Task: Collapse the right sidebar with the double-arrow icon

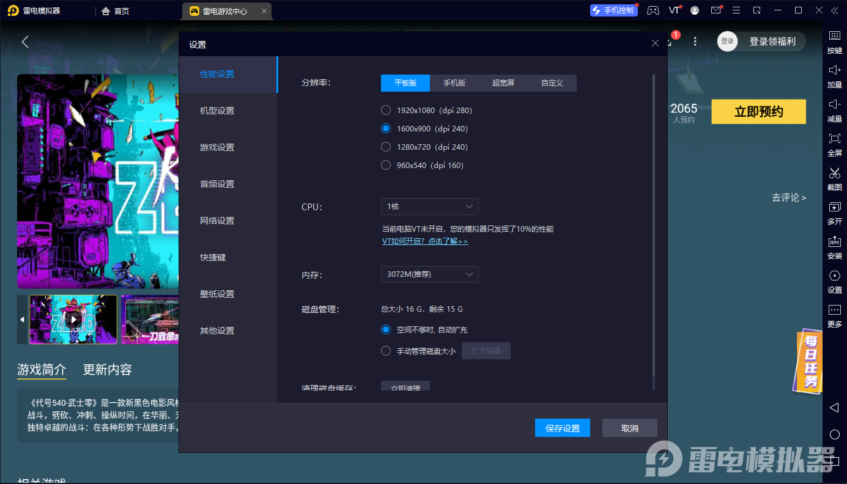Action: 835,10
